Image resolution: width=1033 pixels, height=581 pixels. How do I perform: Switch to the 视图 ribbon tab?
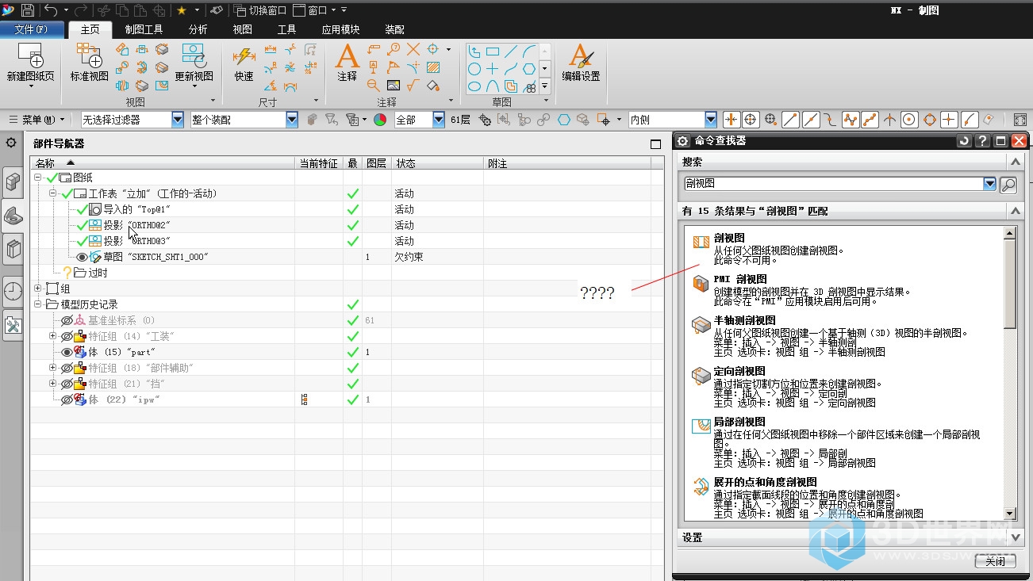click(242, 29)
